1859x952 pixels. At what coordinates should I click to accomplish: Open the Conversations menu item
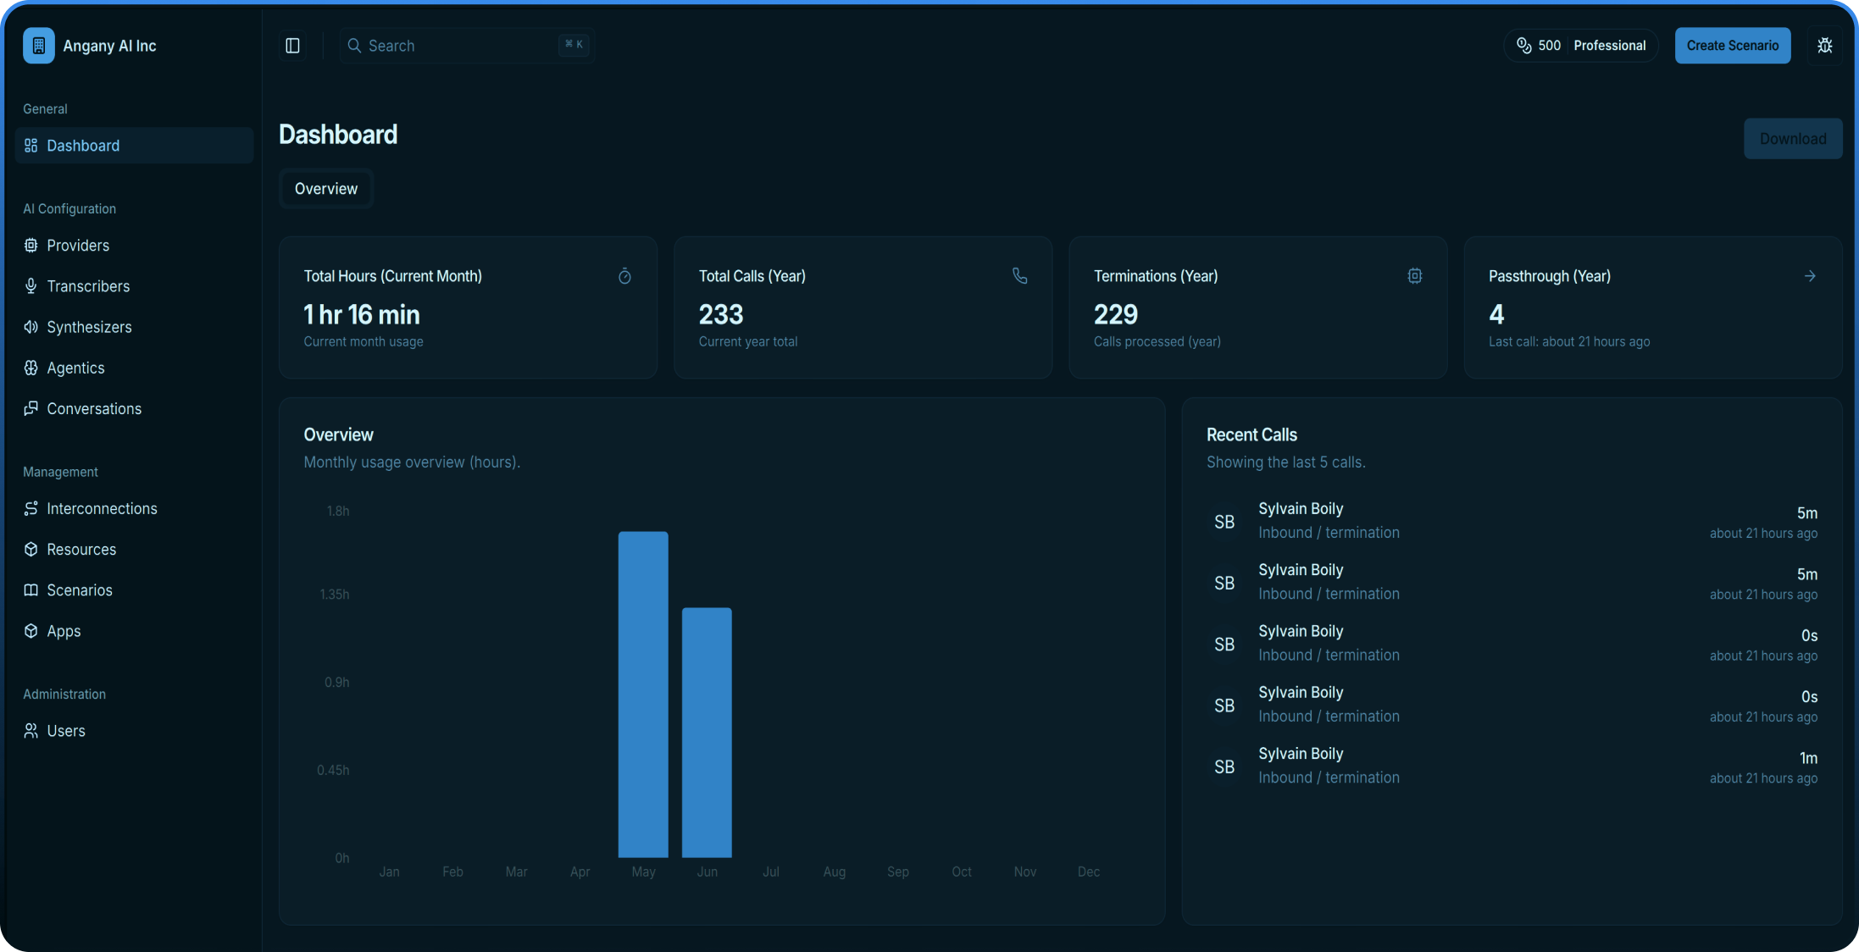pos(93,409)
